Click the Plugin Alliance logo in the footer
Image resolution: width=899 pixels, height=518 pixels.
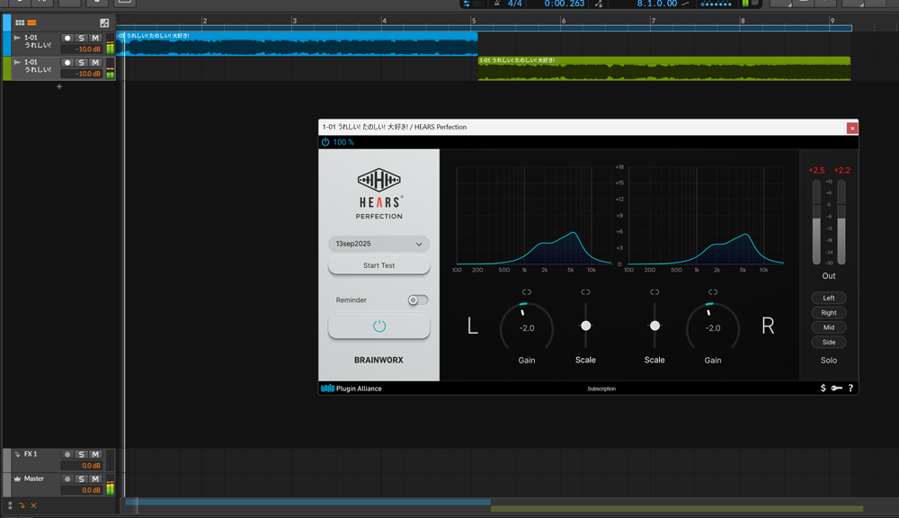pos(352,388)
